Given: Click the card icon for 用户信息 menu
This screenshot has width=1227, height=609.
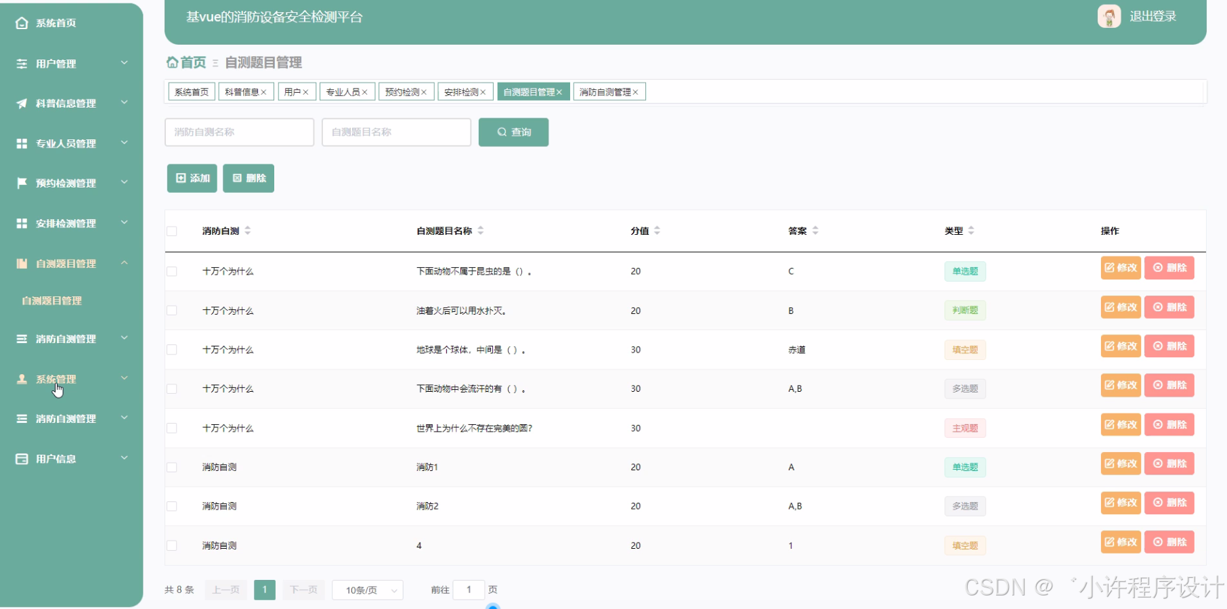Looking at the screenshot, I should [22, 459].
